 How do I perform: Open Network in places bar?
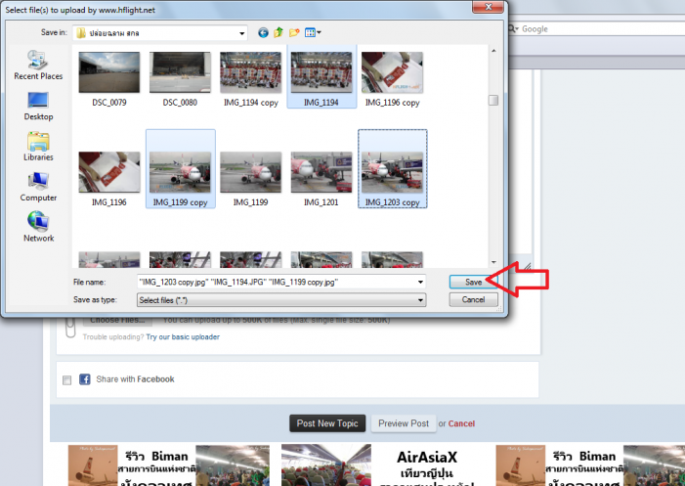[x=38, y=225]
